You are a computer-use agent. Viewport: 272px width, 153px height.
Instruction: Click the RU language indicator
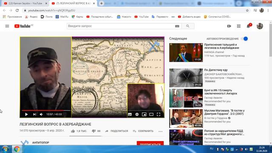(212, 149)
